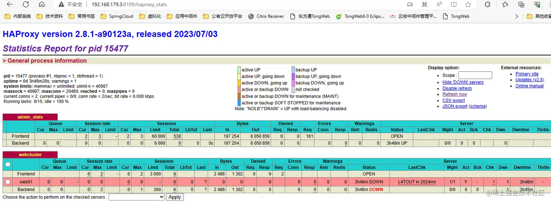Click the device cast icon in address bar
This screenshot has width=551, height=203.
pos(410,4)
